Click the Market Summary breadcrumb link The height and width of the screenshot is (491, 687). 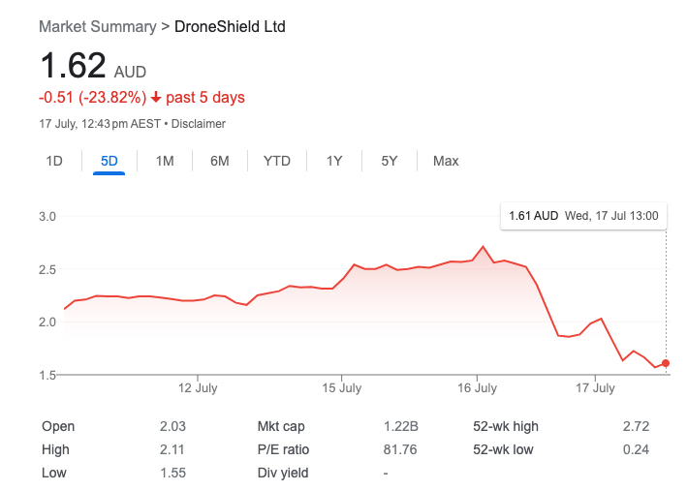pyautogui.click(x=97, y=26)
